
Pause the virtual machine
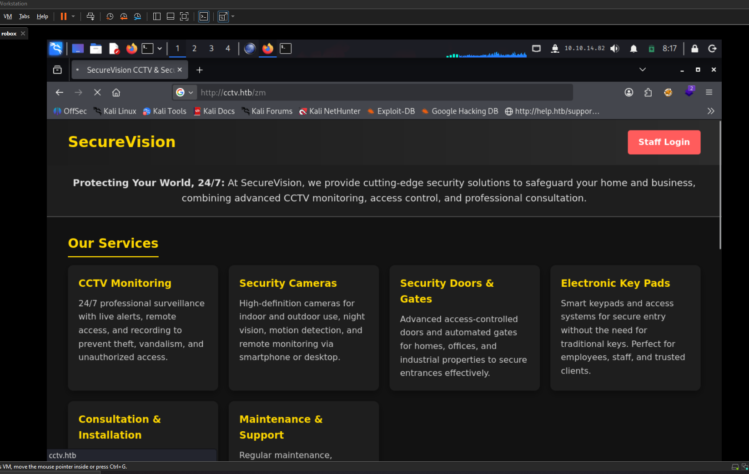click(x=64, y=16)
